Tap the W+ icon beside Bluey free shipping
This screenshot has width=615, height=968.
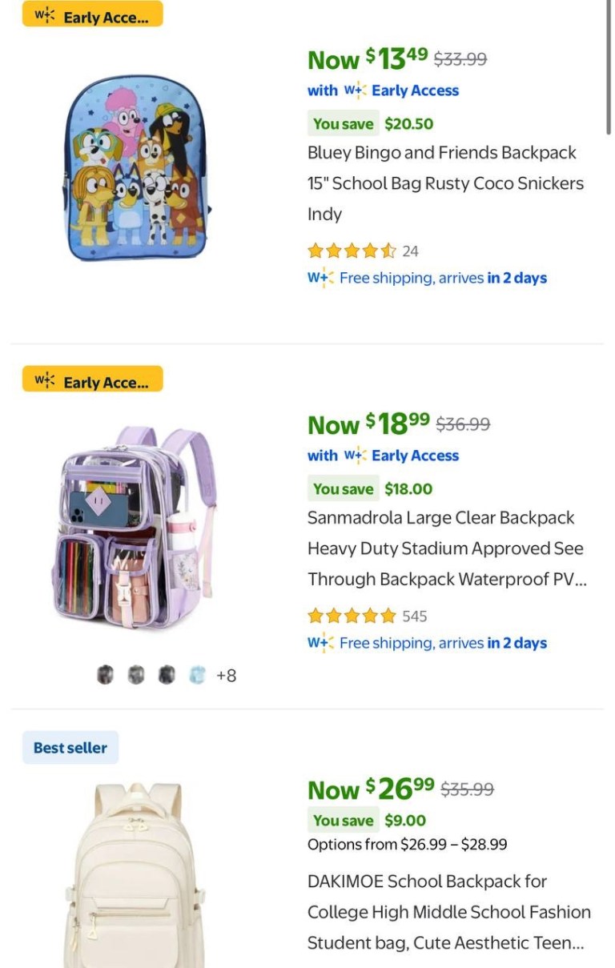(x=320, y=279)
